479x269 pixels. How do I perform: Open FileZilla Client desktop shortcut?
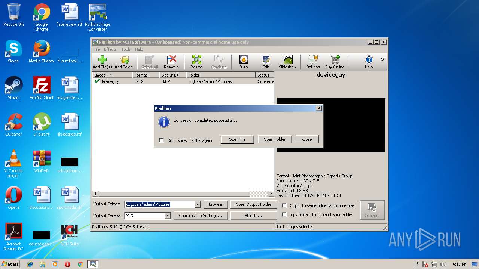coord(42,89)
